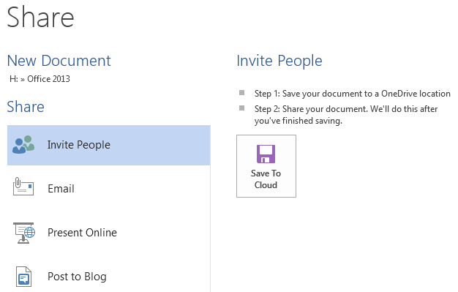The height and width of the screenshot is (292, 458).
Task: Click the New Document title
Action: (59, 61)
